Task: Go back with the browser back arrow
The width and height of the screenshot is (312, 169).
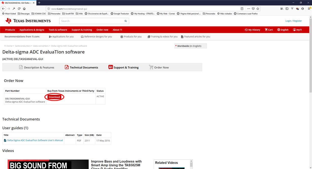Action: (3, 9)
